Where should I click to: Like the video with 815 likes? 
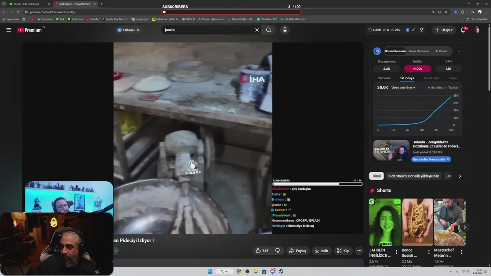click(262, 251)
